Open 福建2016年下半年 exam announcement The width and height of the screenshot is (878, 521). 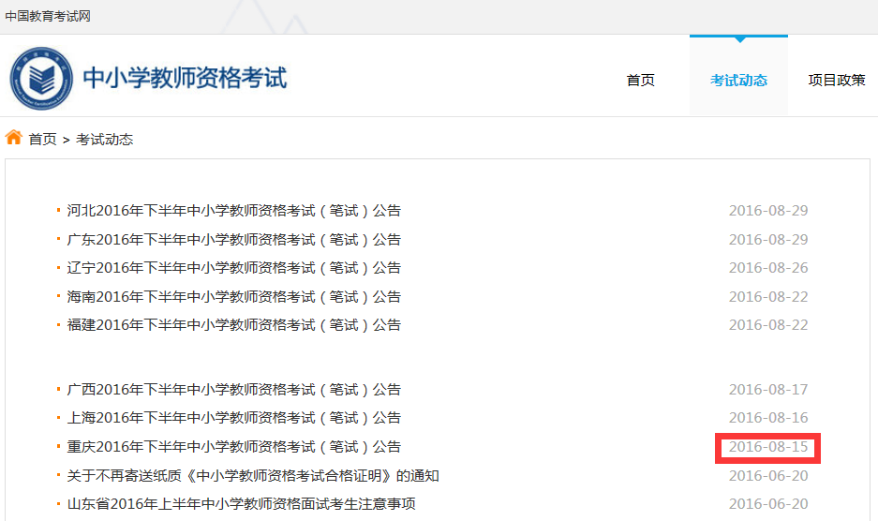pyautogui.click(x=233, y=325)
